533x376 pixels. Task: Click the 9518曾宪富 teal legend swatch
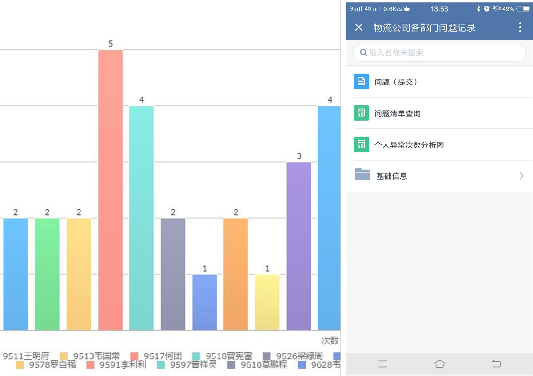[x=196, y=356]
